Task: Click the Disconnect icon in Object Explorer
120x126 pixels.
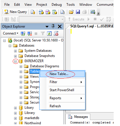Action: (29, 34)
